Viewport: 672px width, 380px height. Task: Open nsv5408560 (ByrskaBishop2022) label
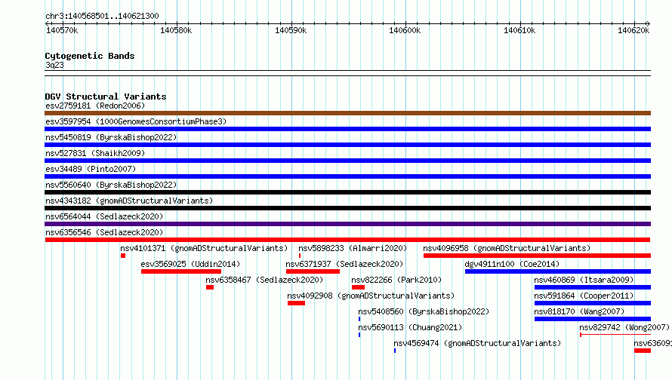(424, 311)
